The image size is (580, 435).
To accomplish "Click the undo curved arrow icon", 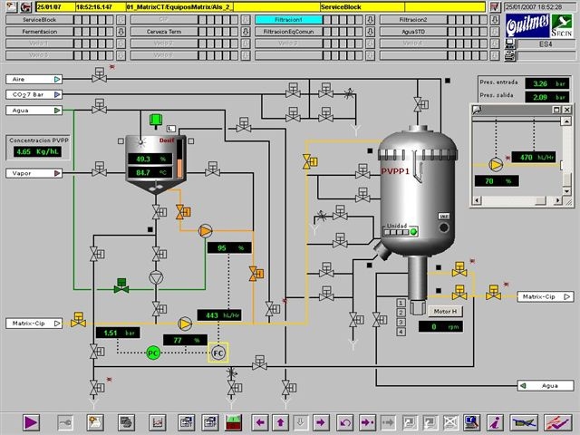I will pyautogui.click(x=345, y=422).
